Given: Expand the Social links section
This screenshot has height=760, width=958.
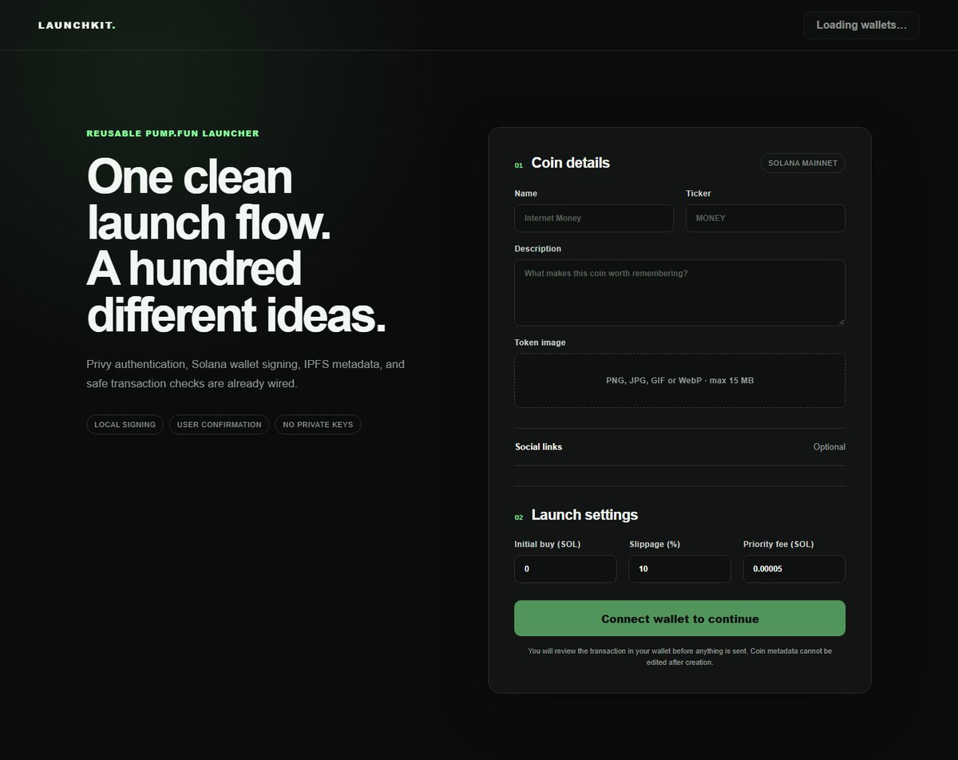Looking at the screenshot, I should click(x=680, y=447).
